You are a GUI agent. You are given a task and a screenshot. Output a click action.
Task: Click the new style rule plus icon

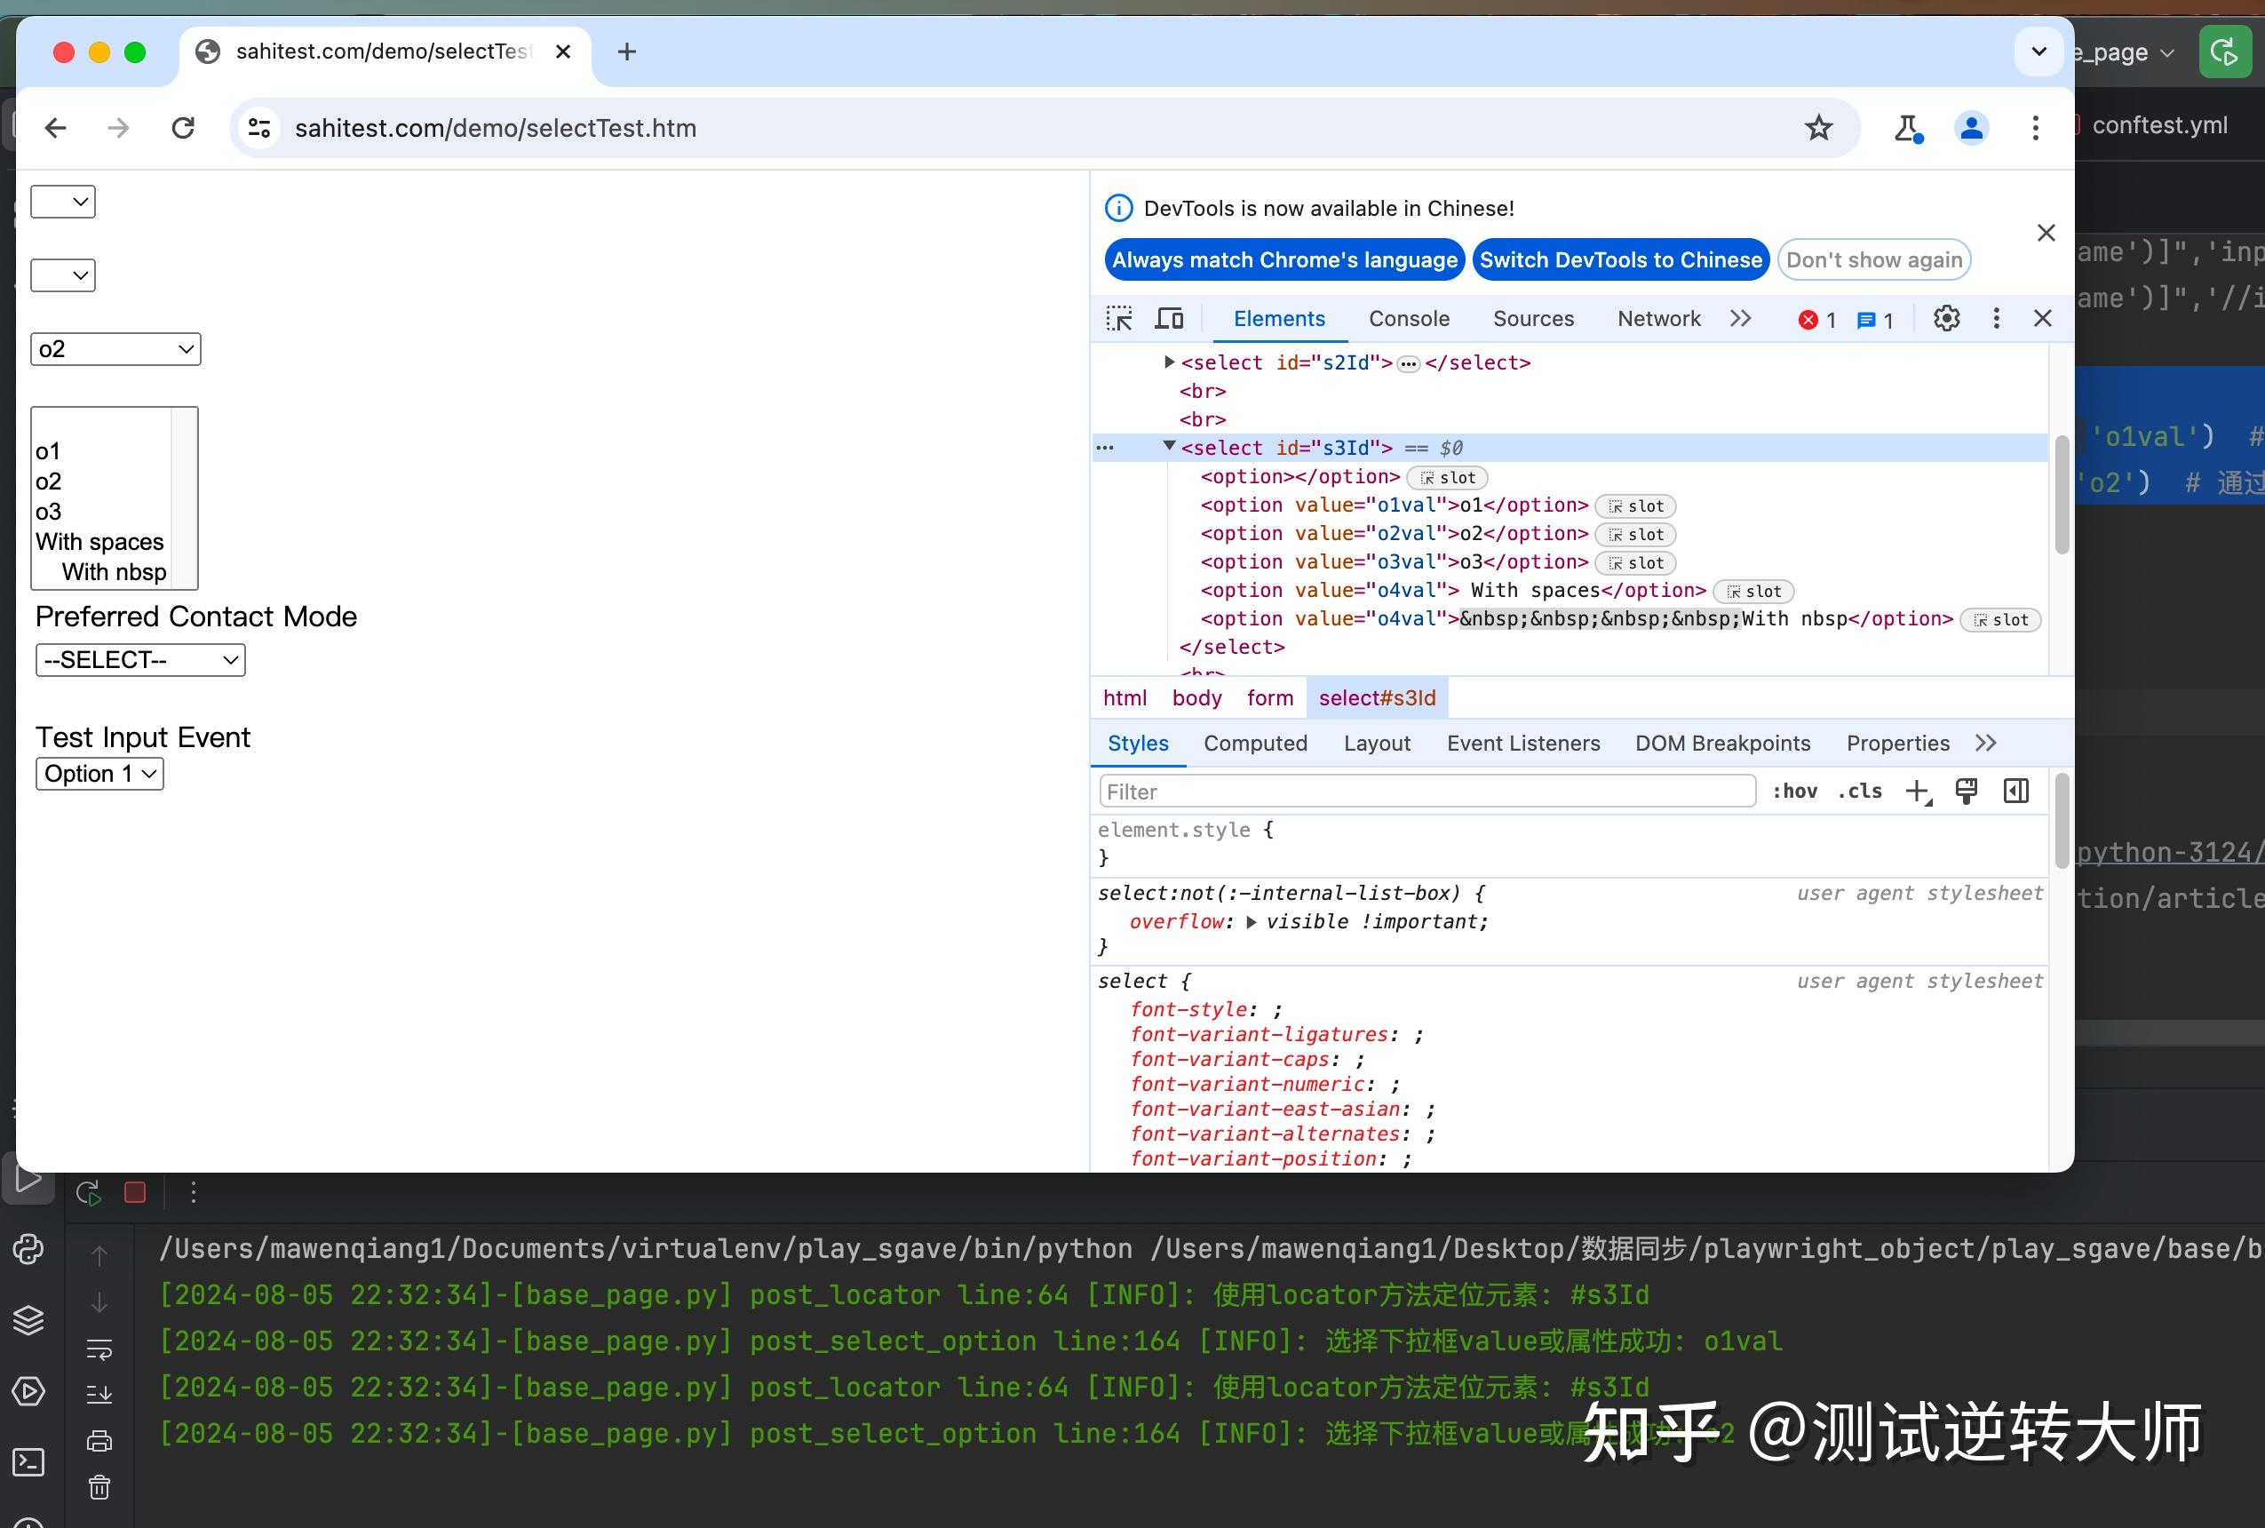tap(1917, 792)
